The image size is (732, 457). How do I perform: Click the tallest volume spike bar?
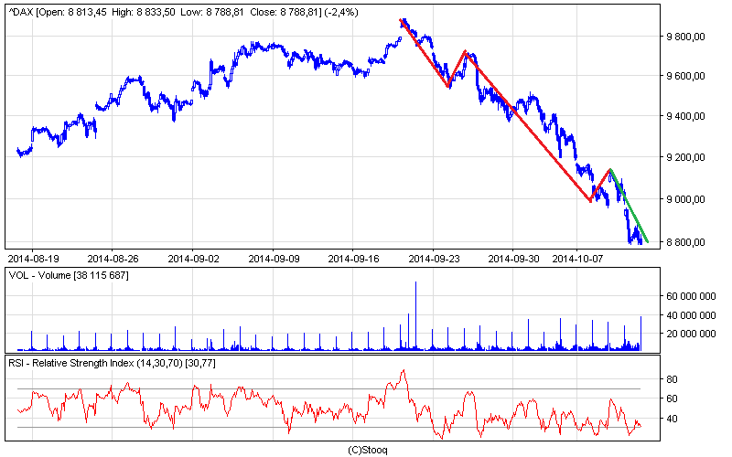[x=416, y=315]
